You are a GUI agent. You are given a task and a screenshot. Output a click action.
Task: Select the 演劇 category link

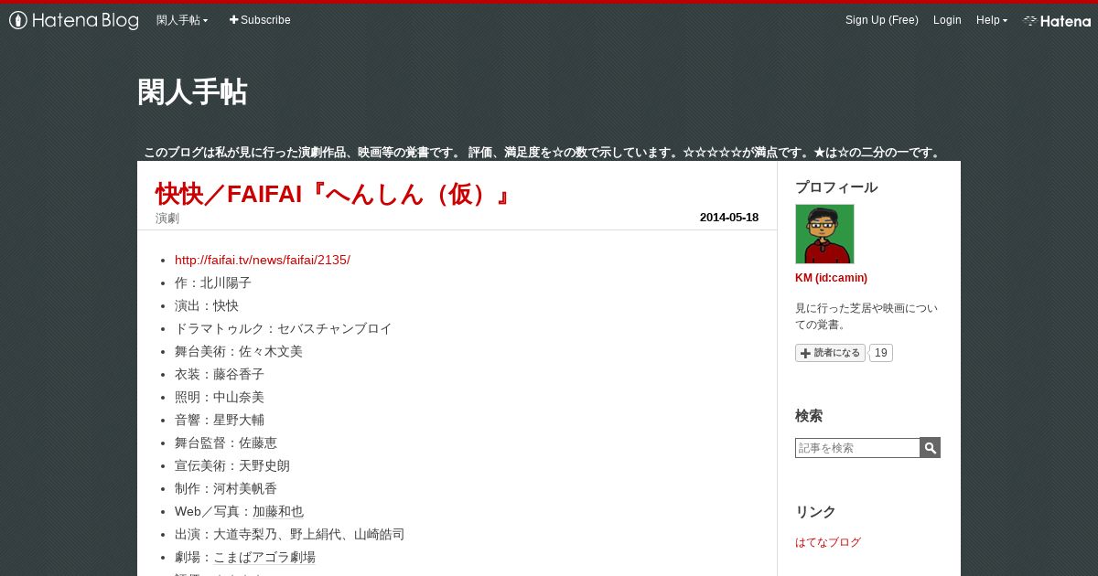point(167,219)
